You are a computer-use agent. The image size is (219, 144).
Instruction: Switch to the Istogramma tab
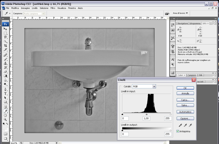pos(195,24)
